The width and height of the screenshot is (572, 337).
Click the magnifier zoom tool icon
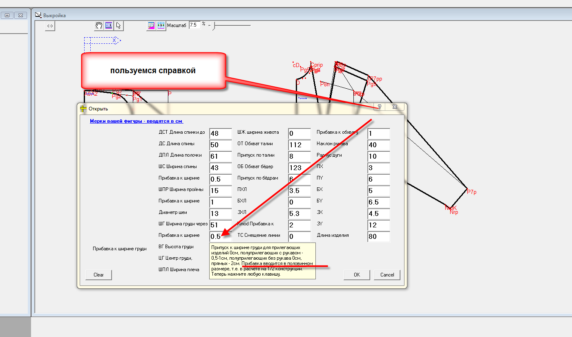pos(151,26)
